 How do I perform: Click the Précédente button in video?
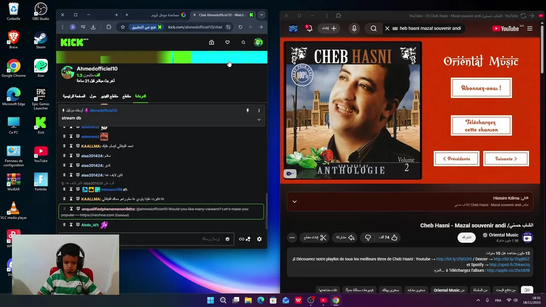tap(456, 159)
